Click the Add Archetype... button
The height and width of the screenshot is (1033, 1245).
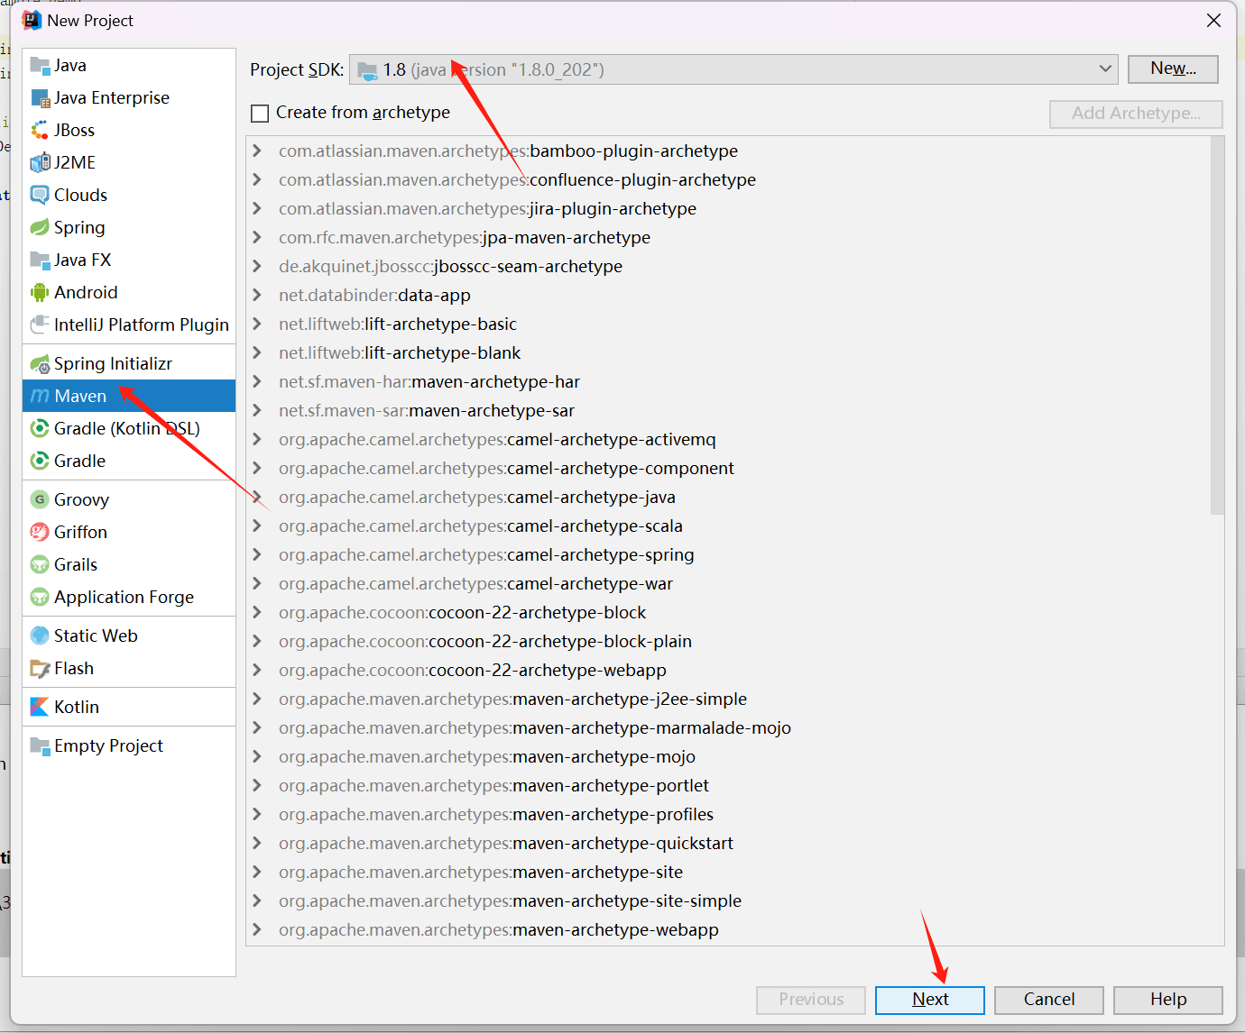[x=1136, y=114]
